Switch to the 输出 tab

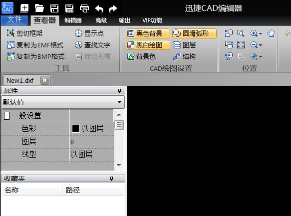pos(124,20)
